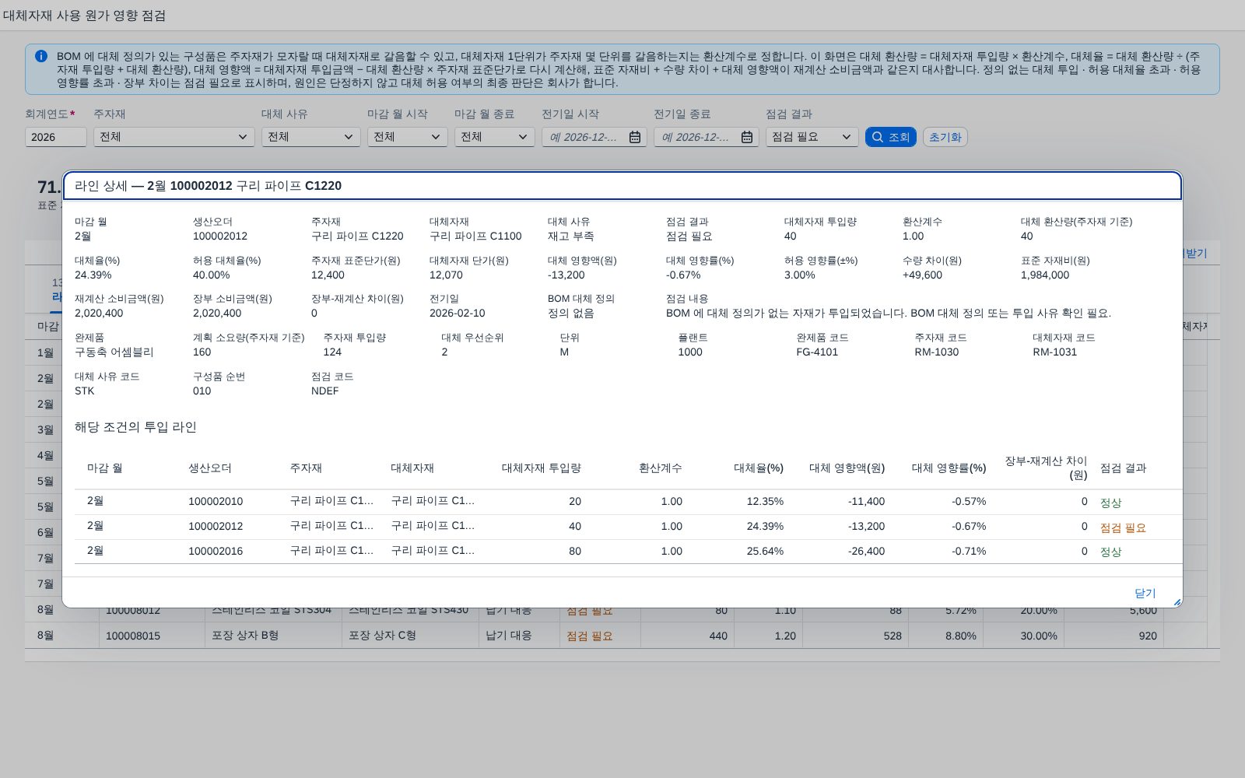Open calendar picker for 전기일 종료
Screen dimensions: 1245x778
click(x=747, y=137)
